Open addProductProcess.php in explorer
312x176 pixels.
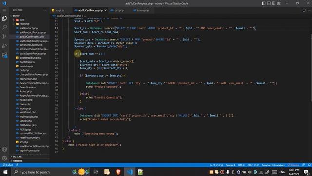click(x=33, y=32)
